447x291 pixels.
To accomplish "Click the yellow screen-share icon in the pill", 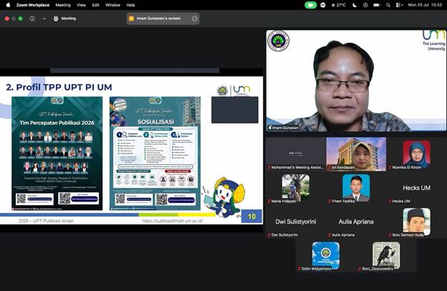I will click(x=131, y=19).
